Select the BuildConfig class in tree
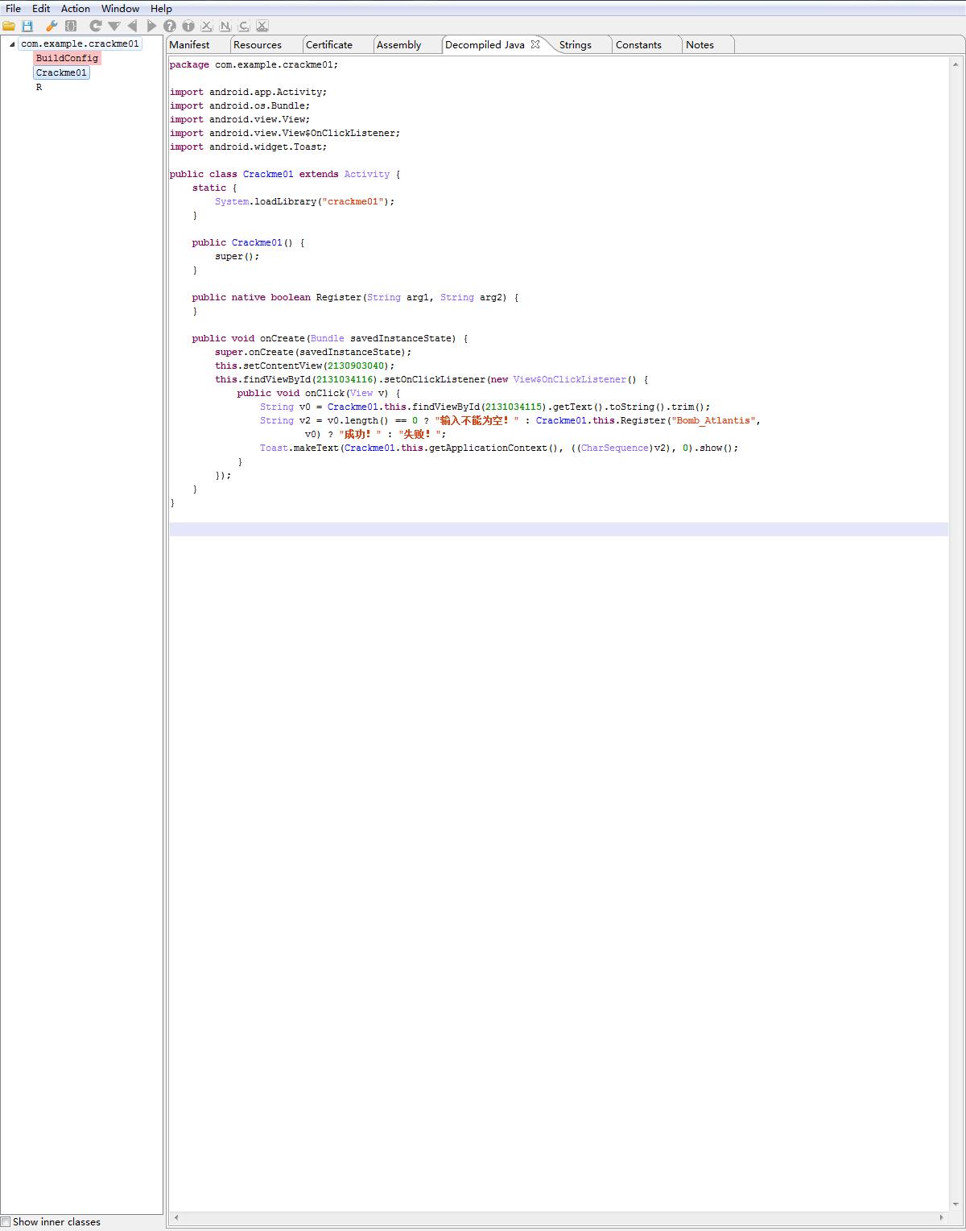Image resolution: width=966 pixels, height=1231 pixels. coord(67,58)
